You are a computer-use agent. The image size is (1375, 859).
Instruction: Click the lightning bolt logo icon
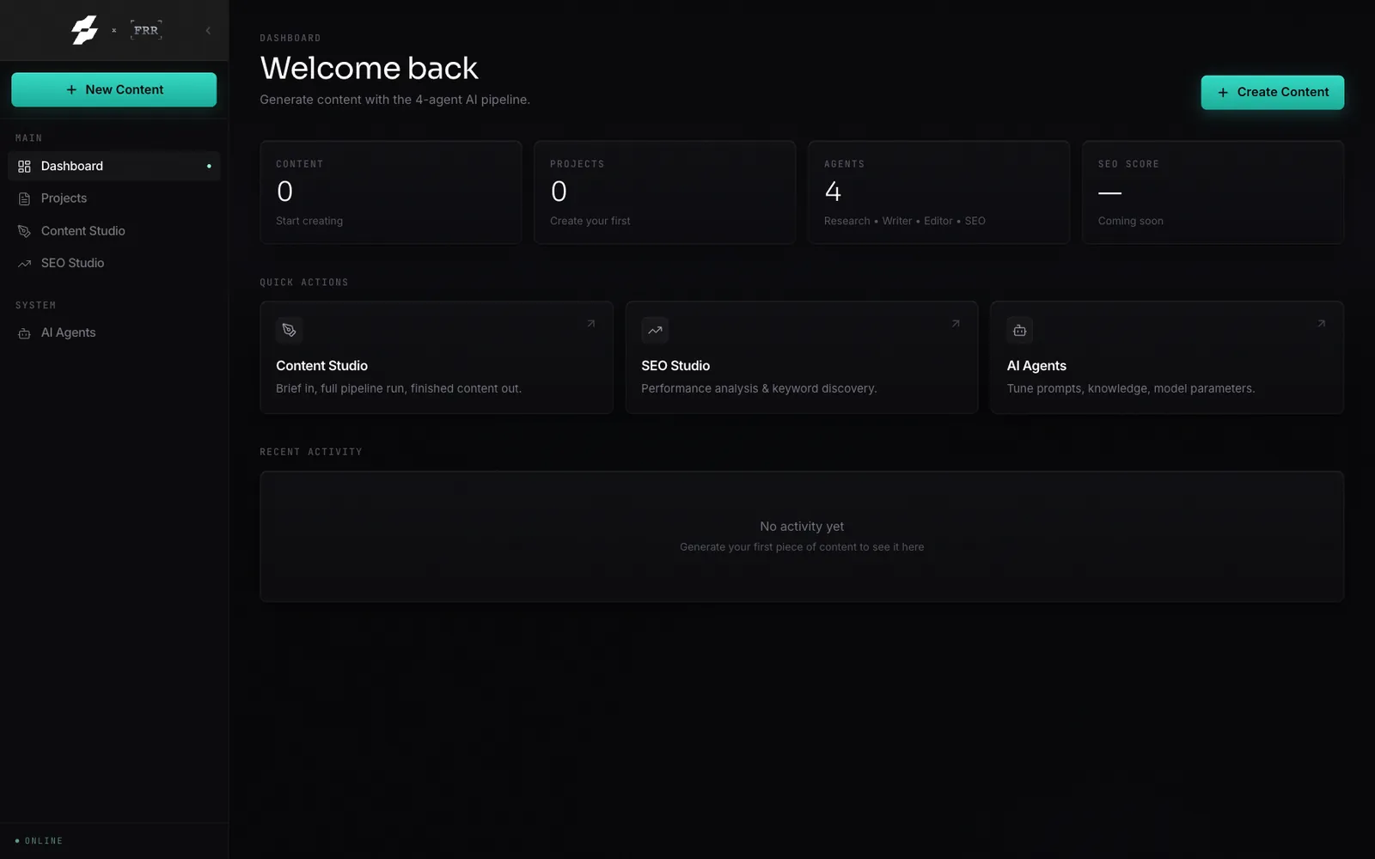tap(84, 30)
